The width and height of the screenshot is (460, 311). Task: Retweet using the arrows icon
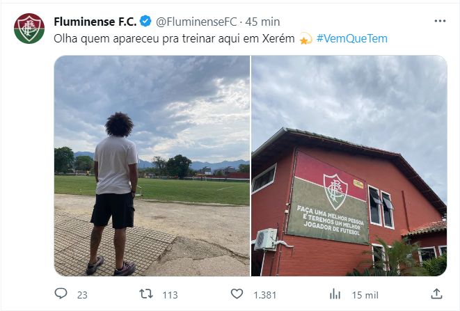pos(146,294)
